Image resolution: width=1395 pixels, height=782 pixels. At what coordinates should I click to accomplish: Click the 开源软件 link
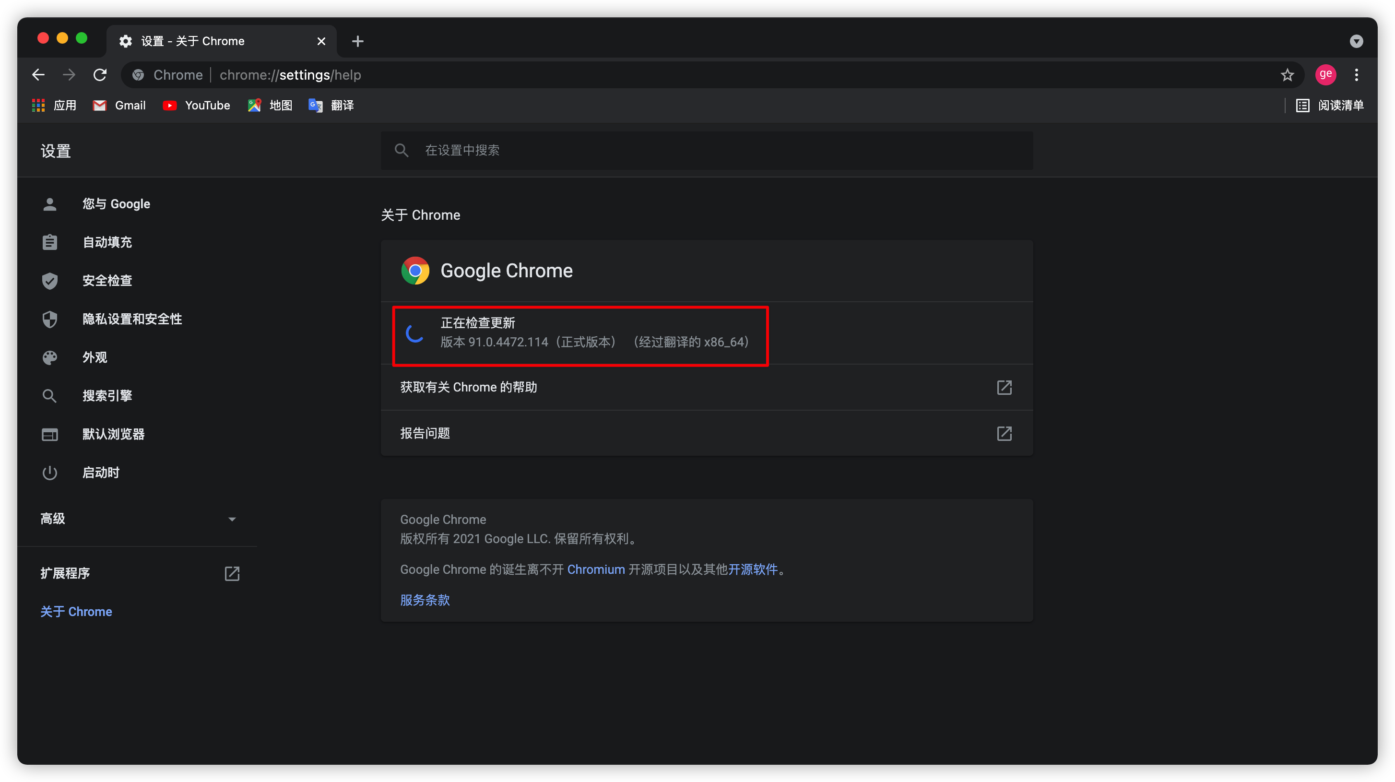(x=753, y=569)
